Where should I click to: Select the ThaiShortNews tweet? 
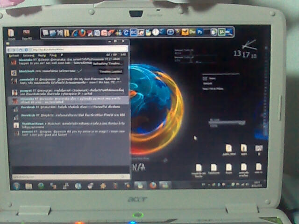click(x=70, y=125)
